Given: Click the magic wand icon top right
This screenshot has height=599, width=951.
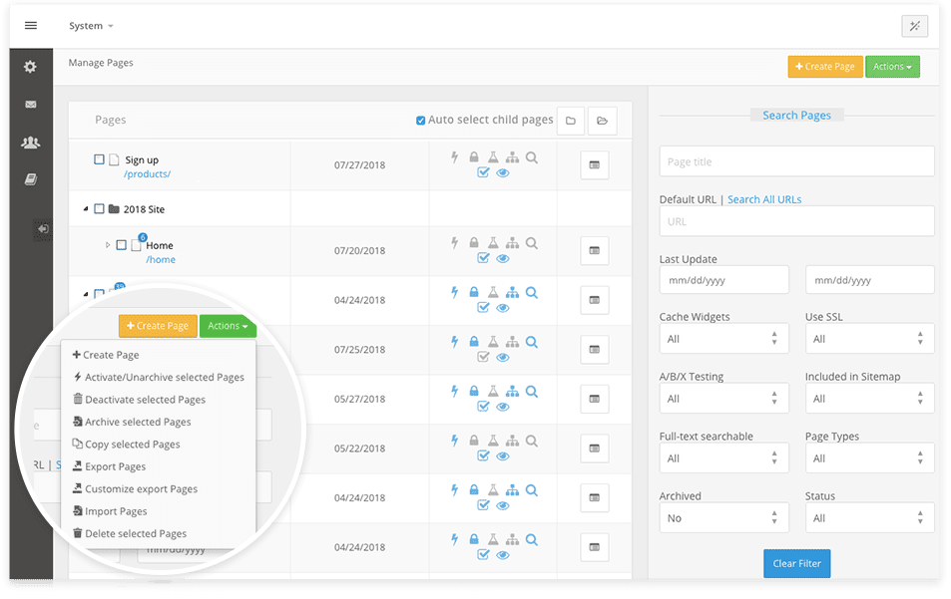Looking at the screenshot, I should click(x=914, y=27).
